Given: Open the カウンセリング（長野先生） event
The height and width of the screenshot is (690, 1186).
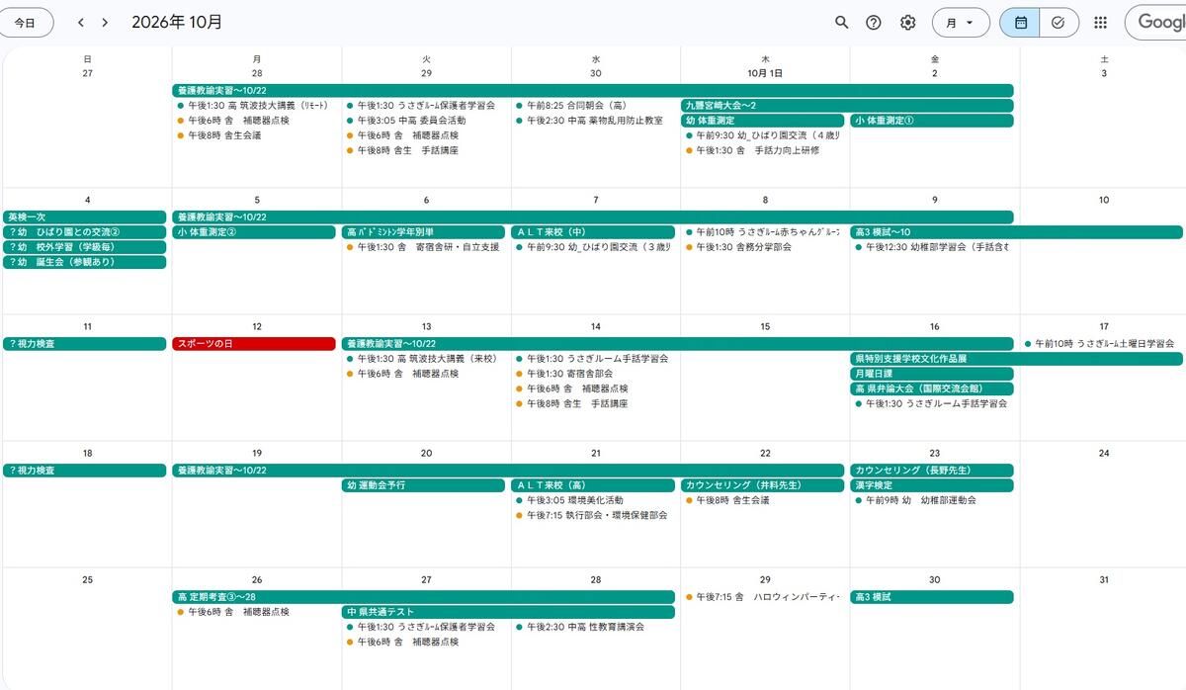Looking at the screenshot, I should (x=932, y=471).
